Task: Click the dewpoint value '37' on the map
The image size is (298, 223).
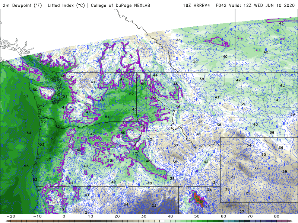Action: pyautogui.click(x=176, y=145)
